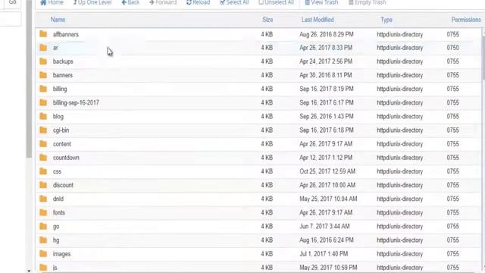This screenshot has width=485, height=273.
Task: Sort by the Permissions column header
Action: (466, 20)
